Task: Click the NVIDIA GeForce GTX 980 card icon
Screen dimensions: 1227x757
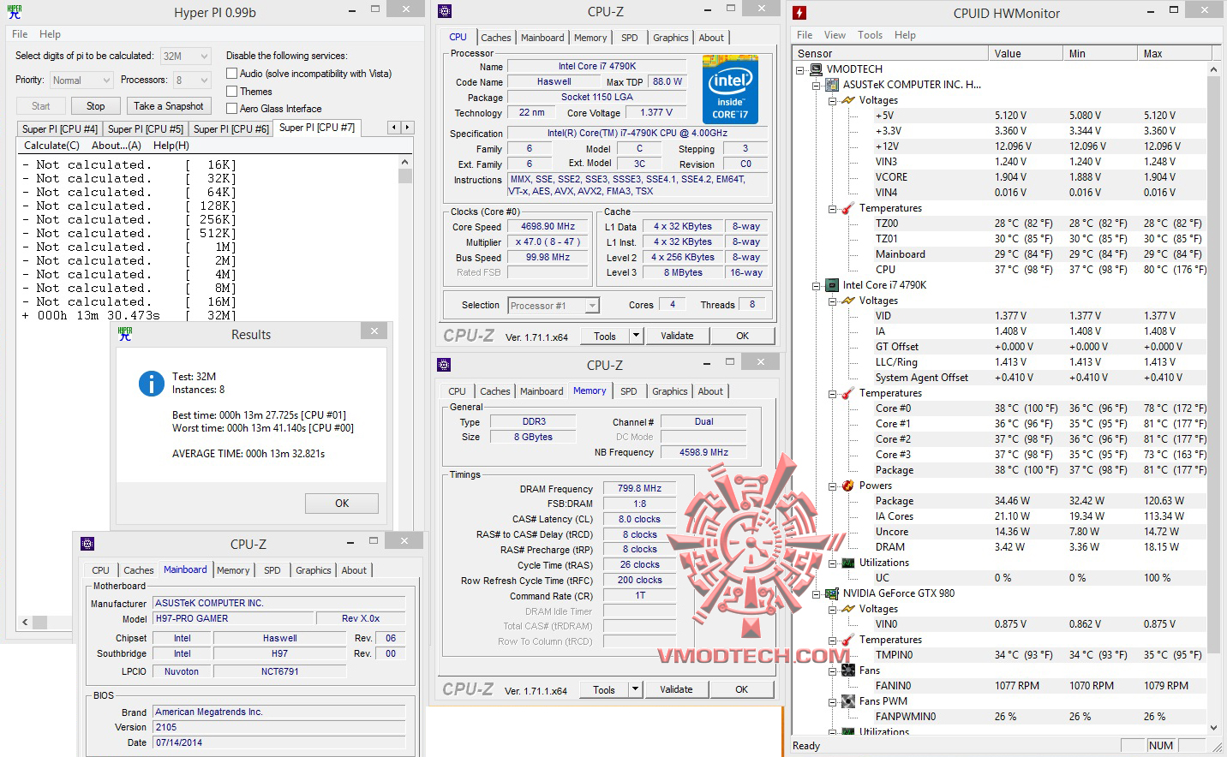Action: tap(832, 593)
